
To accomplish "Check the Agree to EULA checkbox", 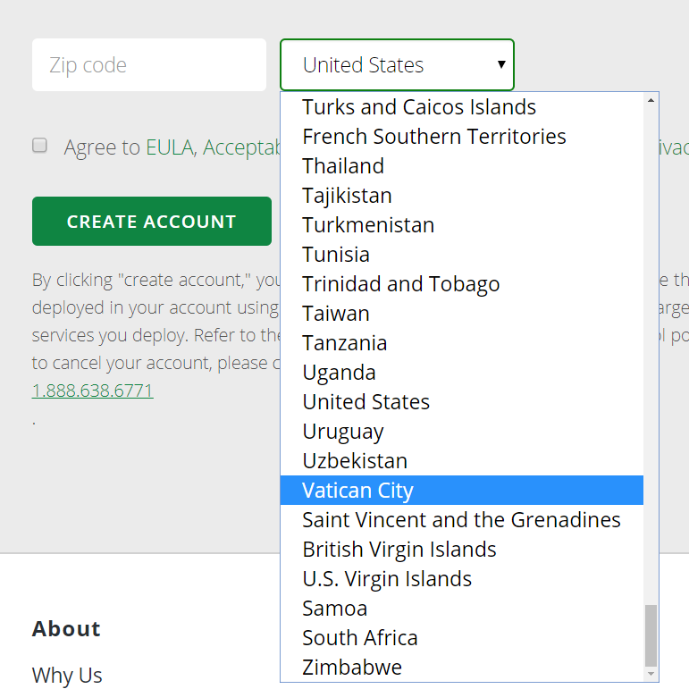I will coord(40,146).
